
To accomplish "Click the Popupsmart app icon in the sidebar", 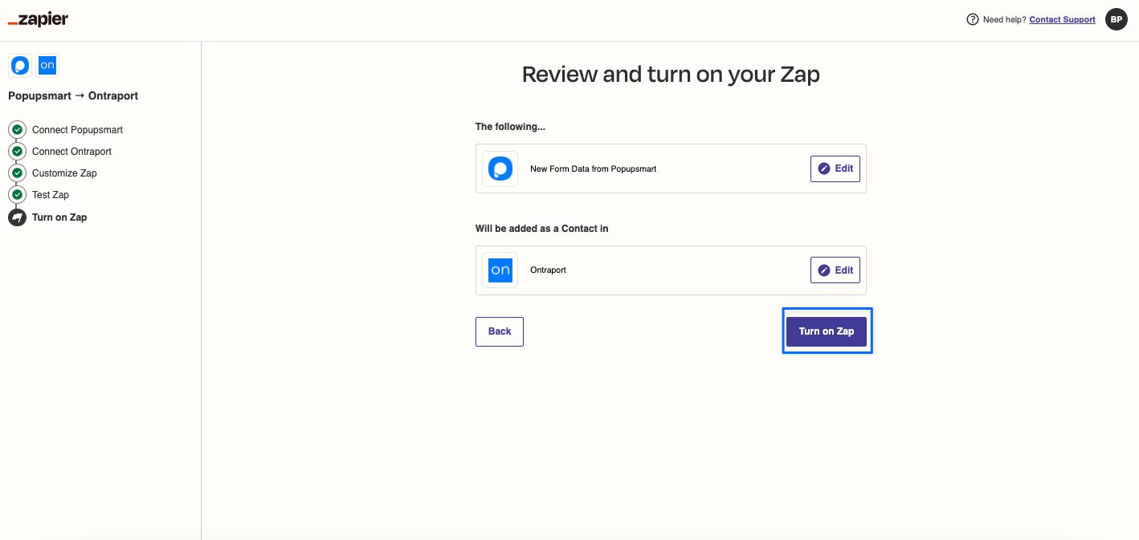I will point(19,65).
